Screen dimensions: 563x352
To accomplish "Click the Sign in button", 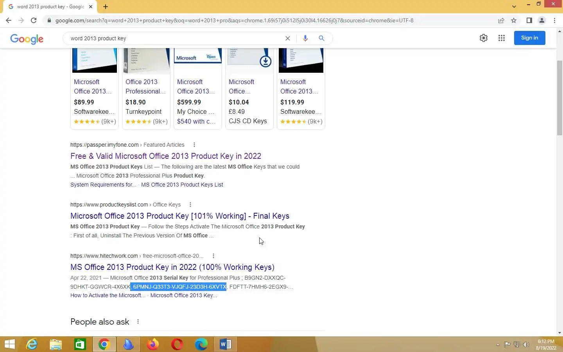I will [529, 38].
